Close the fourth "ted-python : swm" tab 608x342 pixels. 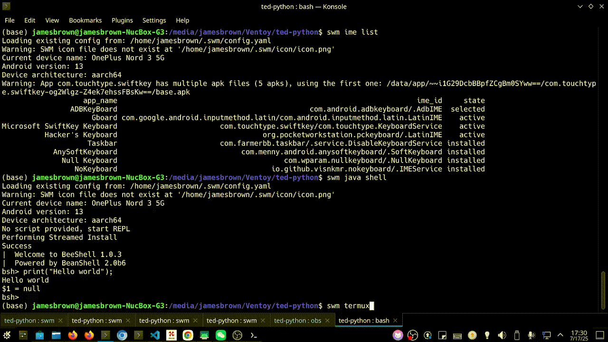coord(263,321)
